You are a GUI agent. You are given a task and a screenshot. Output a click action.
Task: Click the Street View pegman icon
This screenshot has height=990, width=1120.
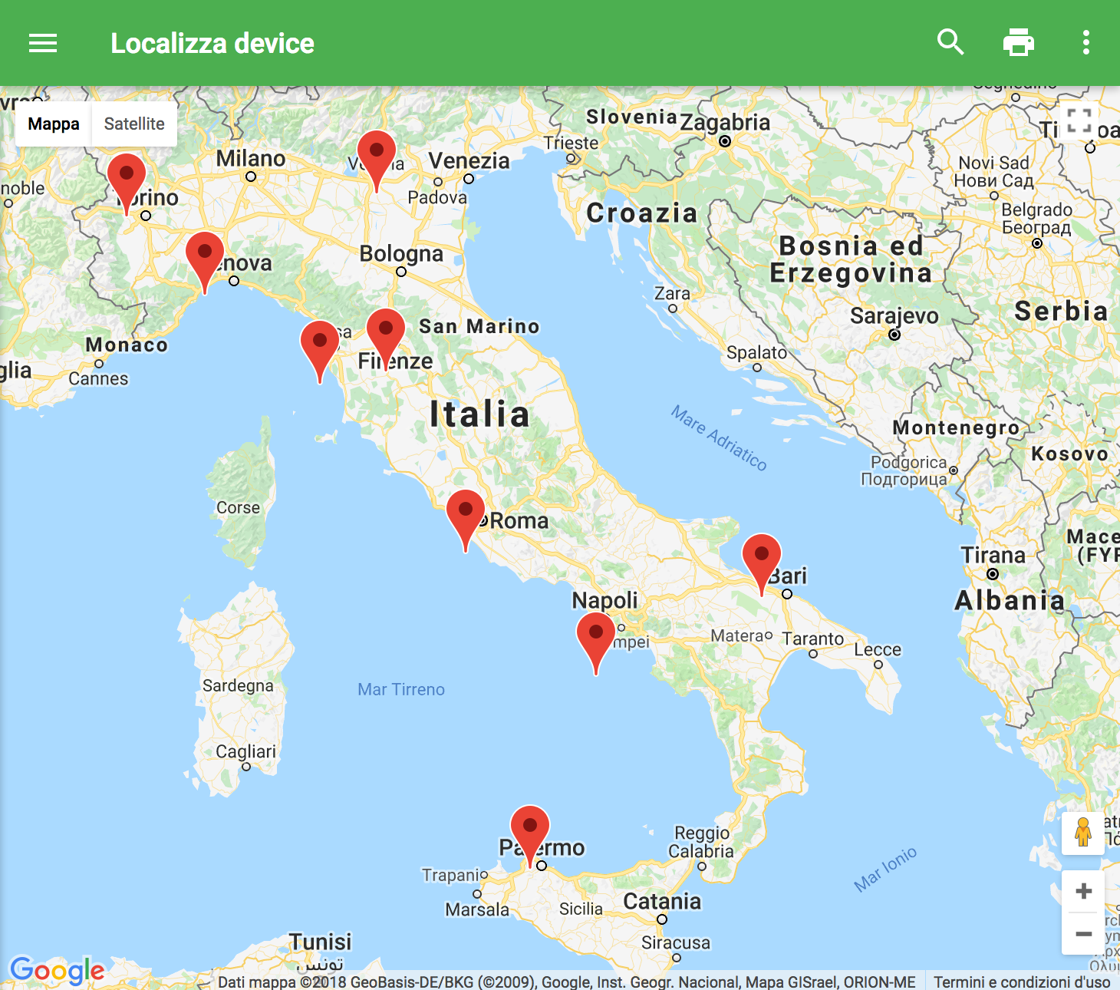point(1082,833)
